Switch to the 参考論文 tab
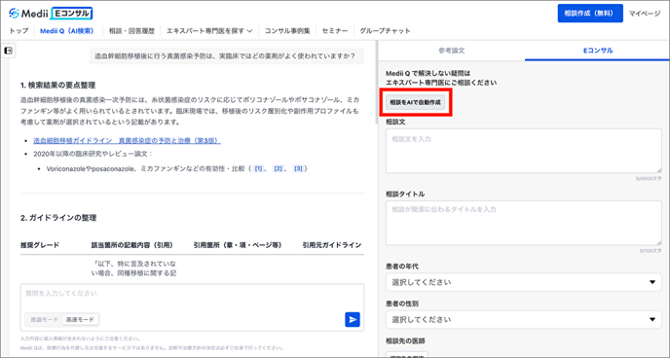The width and height of the screenshot is (670, 358). 452,51
